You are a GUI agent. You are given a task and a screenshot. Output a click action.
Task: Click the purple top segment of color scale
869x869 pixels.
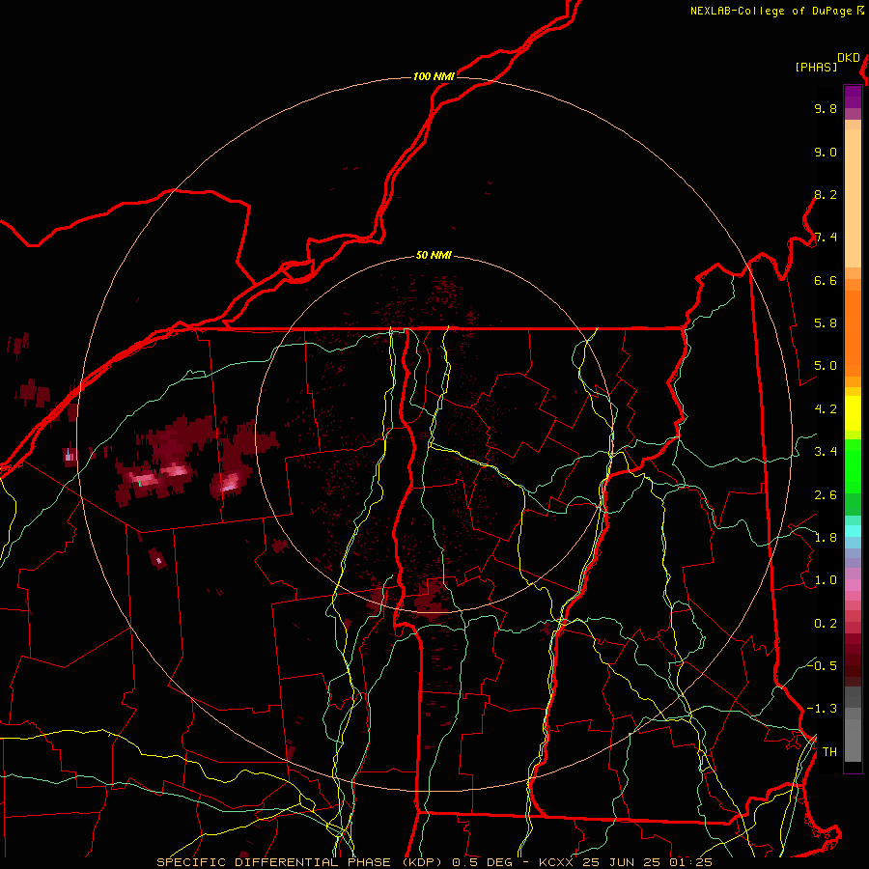point(853,97)
